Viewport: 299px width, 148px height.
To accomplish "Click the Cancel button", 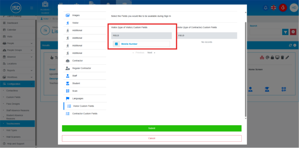I will 152,138.
